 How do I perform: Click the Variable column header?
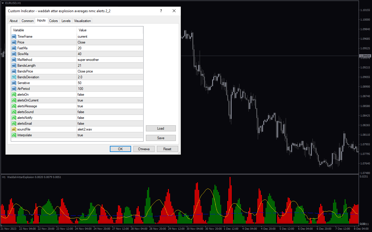44,30
